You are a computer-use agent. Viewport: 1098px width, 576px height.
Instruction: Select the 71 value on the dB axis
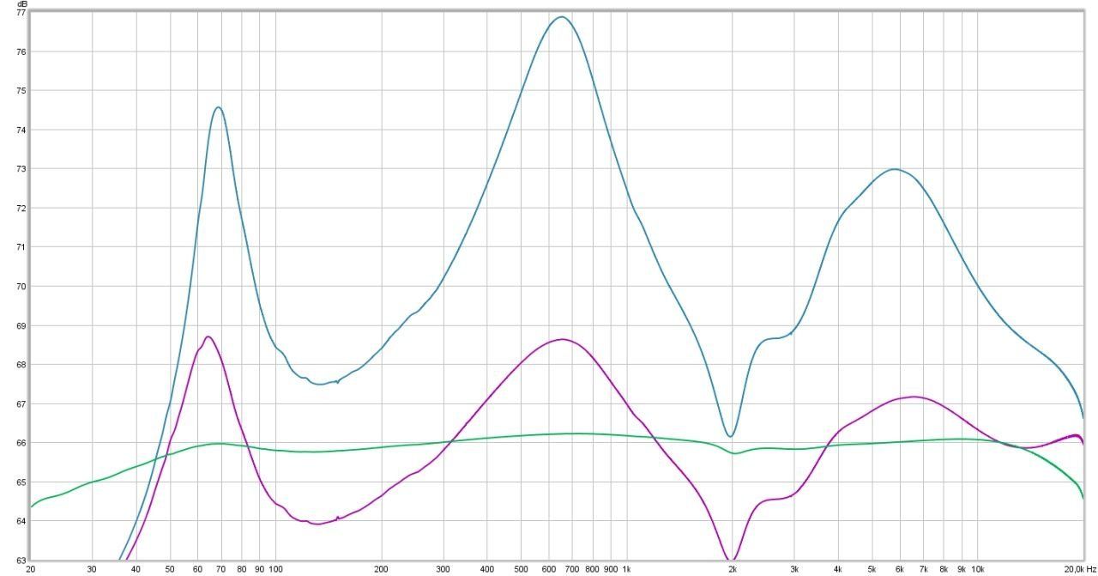(x=21, y=247)
